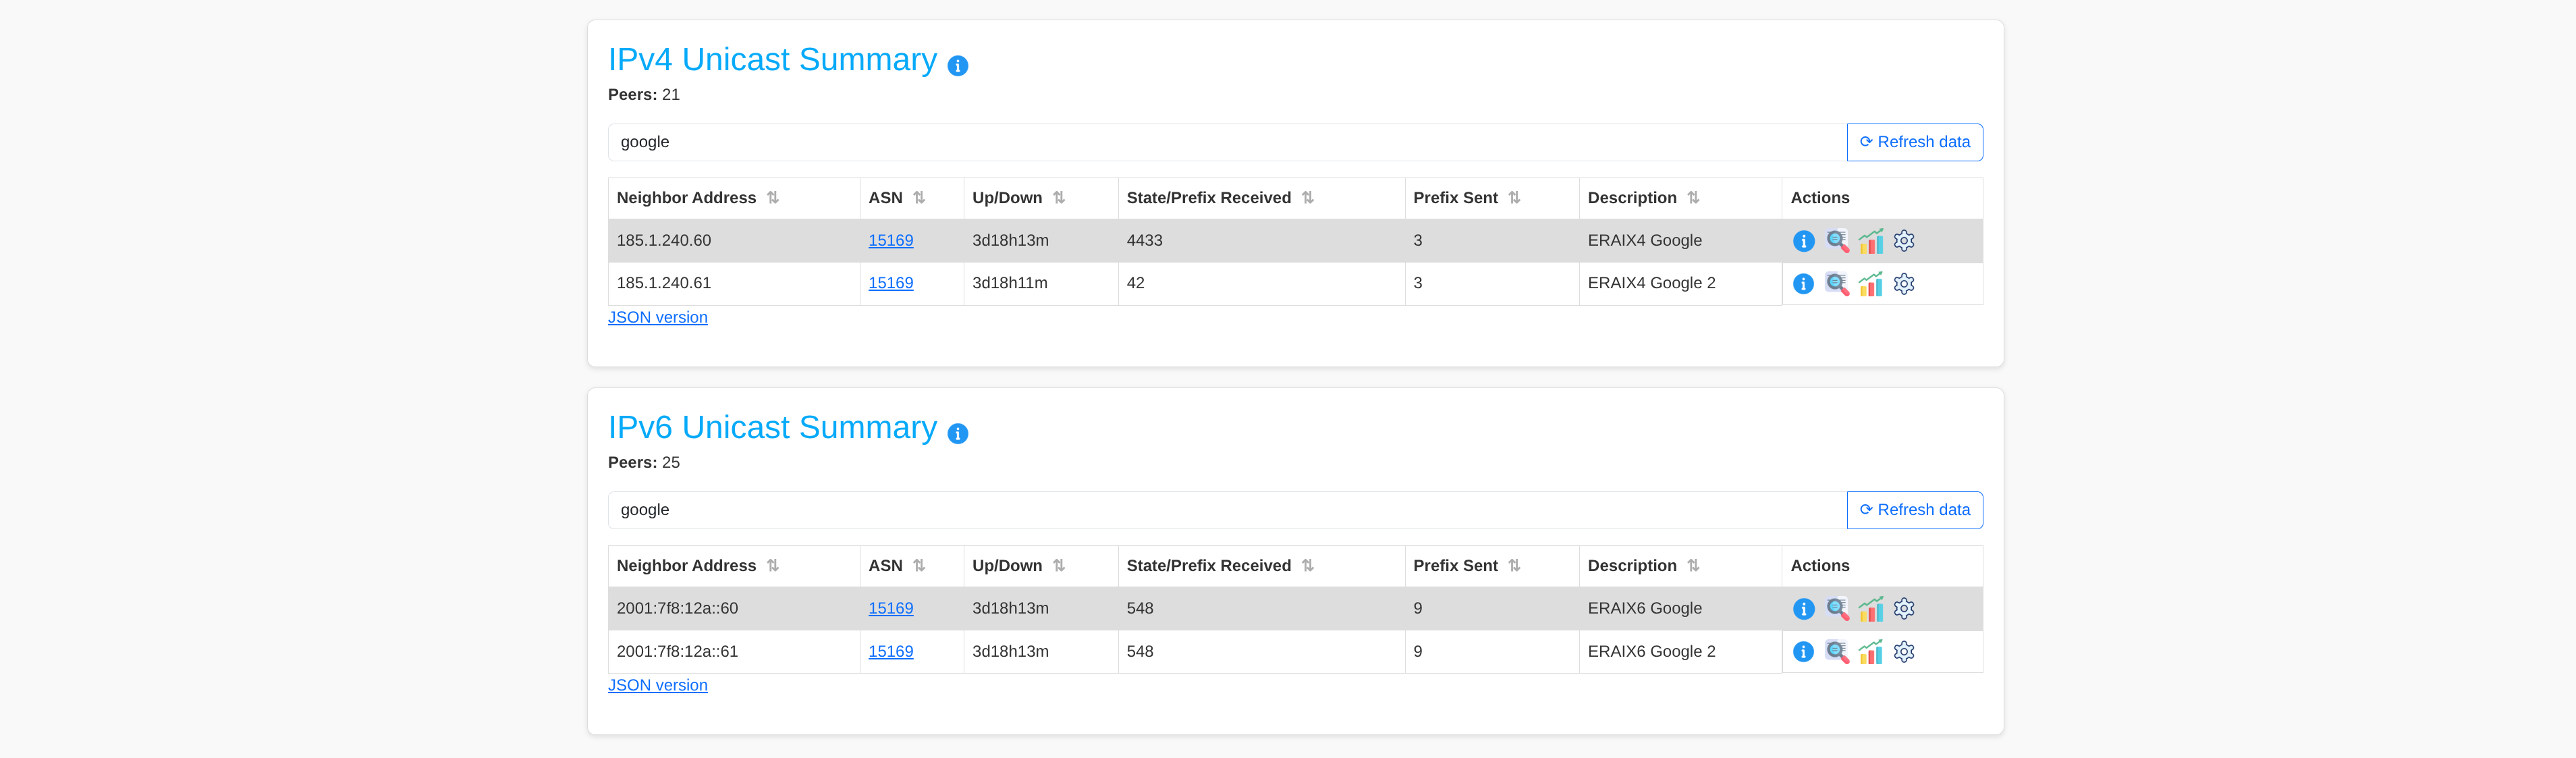The width and height of the screenshot is (2576, 758).
Task: Sort IPv4 table by Prefix Sent
Action: tap(1514, 198)
